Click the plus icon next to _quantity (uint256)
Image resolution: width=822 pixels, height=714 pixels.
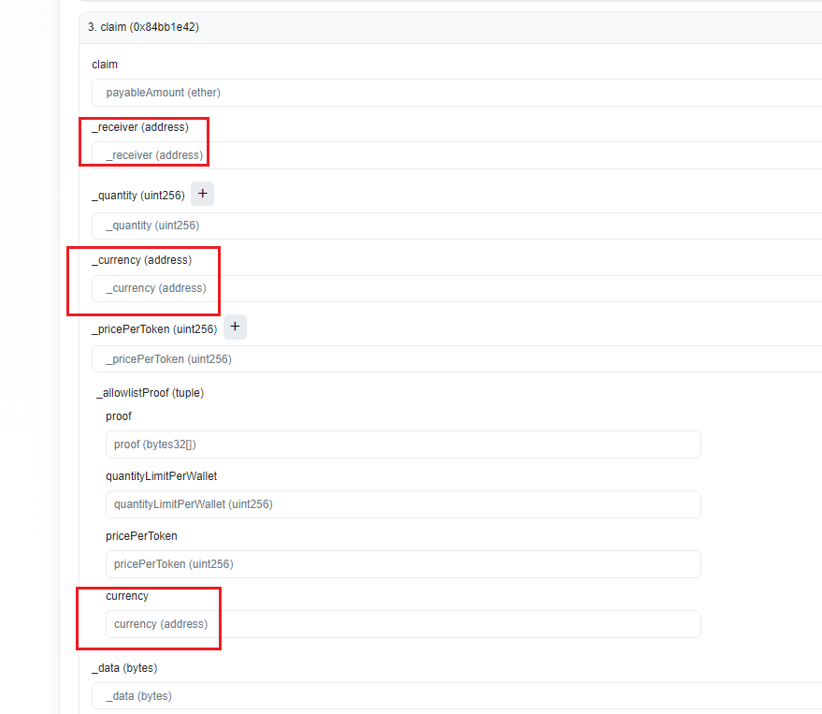(203, 194)
